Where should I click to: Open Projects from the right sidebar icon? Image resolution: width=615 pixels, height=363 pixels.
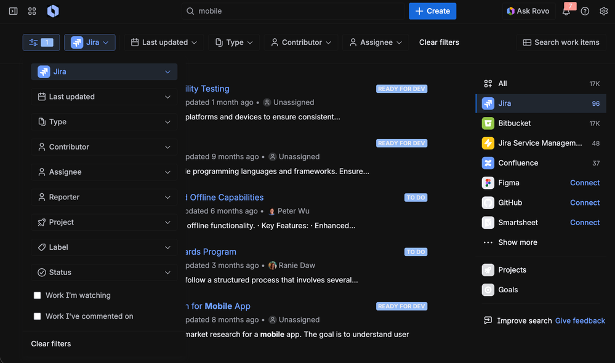pyautogui.click(x=489, y=269)
